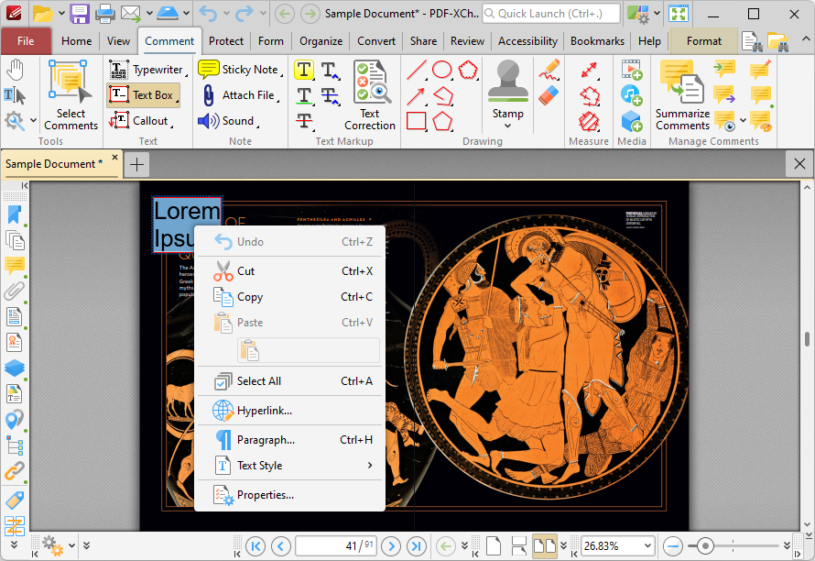This screenshot has height=561, width=815.
Task: Choose Select All from context menu
Action: pos(289,381)
